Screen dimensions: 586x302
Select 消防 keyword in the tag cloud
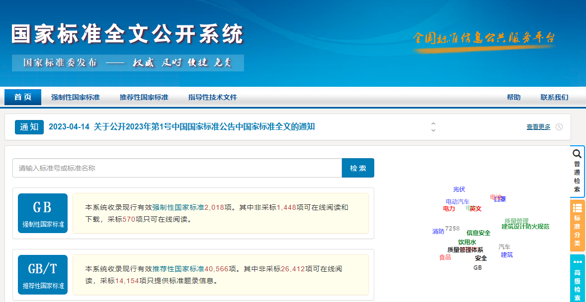[x=438, y=230]
